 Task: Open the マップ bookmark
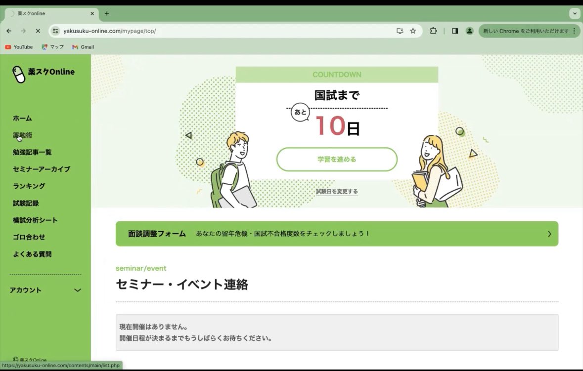(52, 47)
